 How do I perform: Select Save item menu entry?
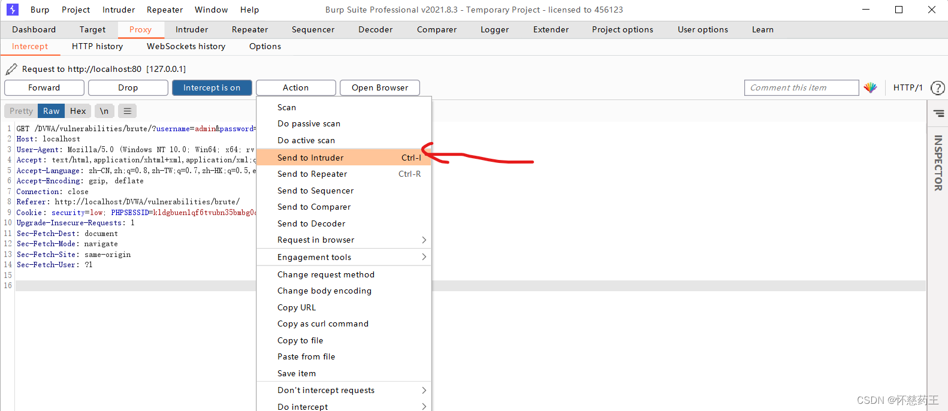(344, 373)
